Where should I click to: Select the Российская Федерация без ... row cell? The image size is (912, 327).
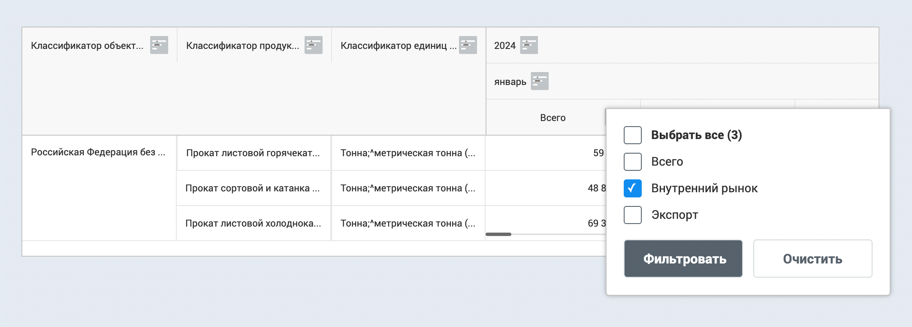click(x=98, y=152)
